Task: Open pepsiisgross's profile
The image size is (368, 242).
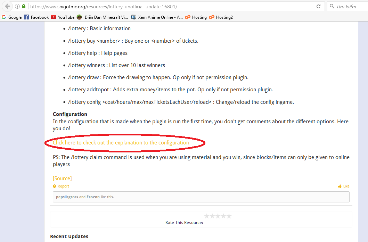Action: pos(67,197)
